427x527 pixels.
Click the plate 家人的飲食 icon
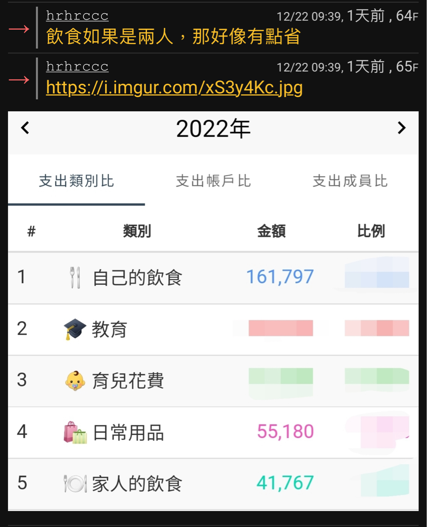coord(75,483)
